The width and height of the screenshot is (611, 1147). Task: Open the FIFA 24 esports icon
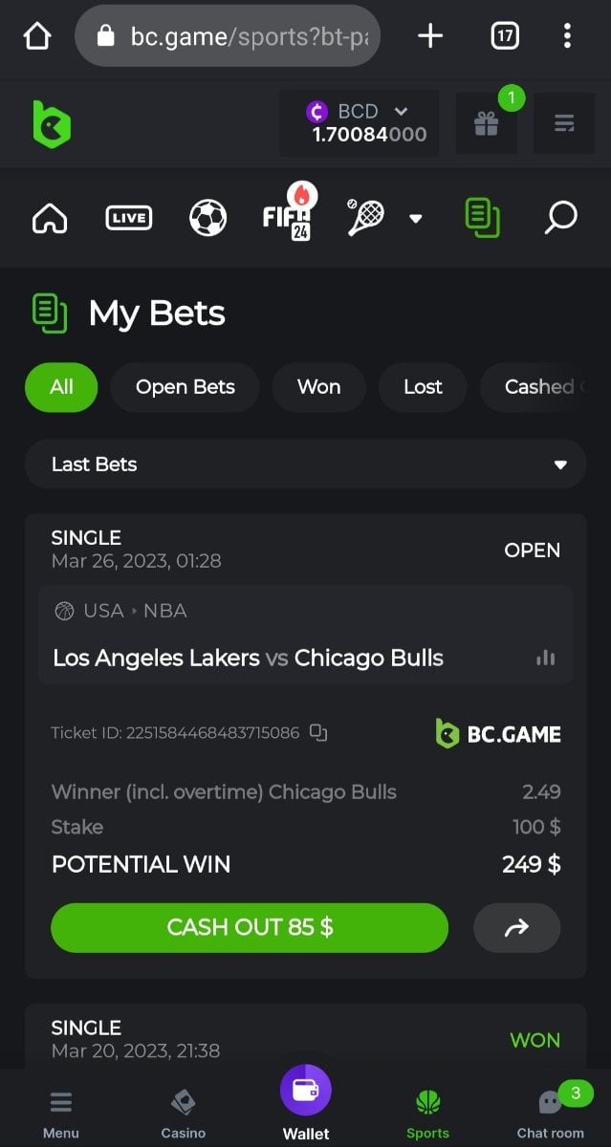point(290,212)
